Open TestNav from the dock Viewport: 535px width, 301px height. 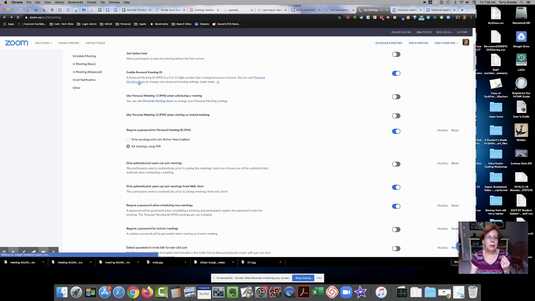click(x=204, y=292)
